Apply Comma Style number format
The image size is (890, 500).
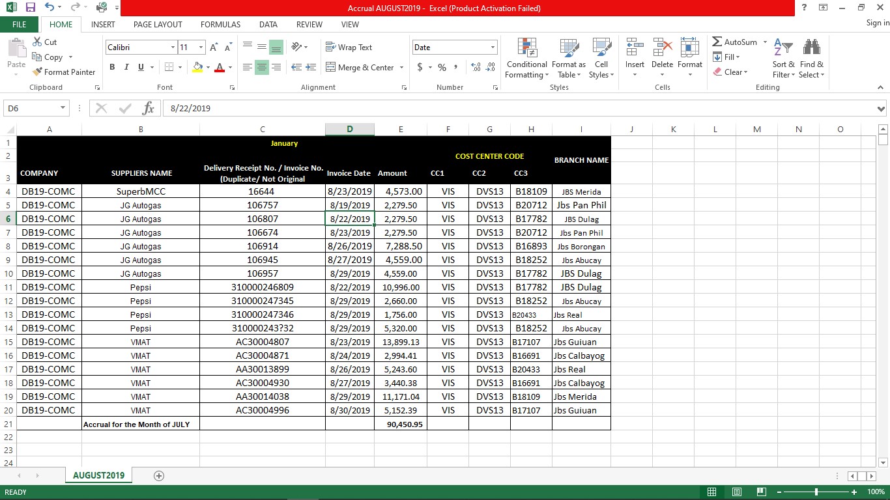click(455, 67)
